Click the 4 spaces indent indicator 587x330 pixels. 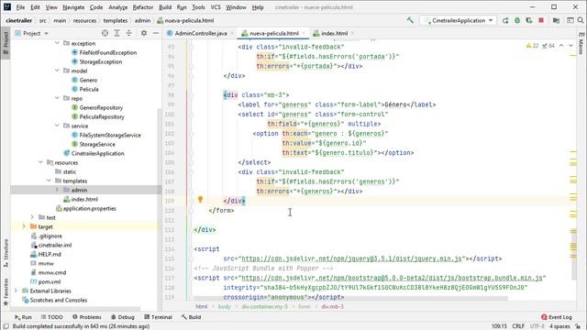point(559,326)
